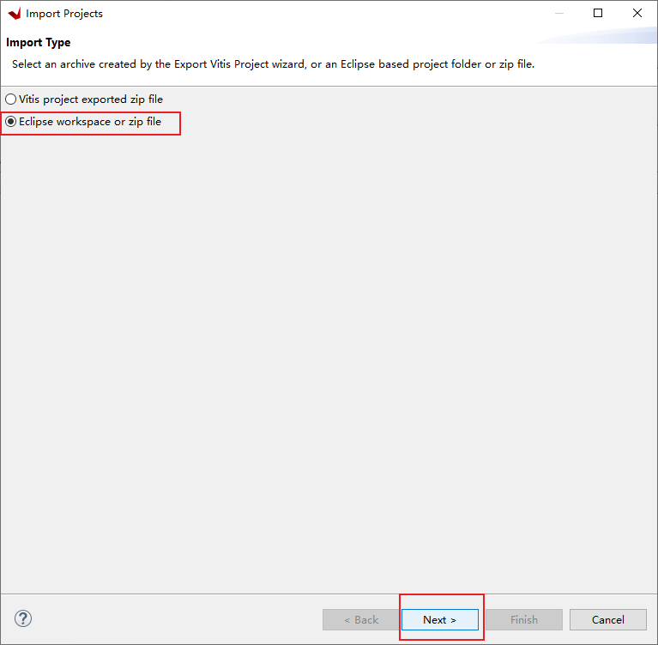
Task: Click the disabled Finish button
Action: (x=524, y=619)
